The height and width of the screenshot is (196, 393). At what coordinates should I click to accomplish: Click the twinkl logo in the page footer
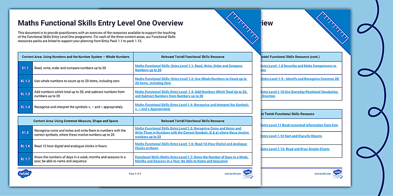click(x=25, y=174)
